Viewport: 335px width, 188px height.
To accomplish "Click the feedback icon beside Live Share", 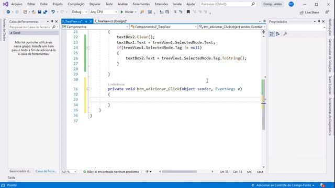I will [x=327, y=12].
